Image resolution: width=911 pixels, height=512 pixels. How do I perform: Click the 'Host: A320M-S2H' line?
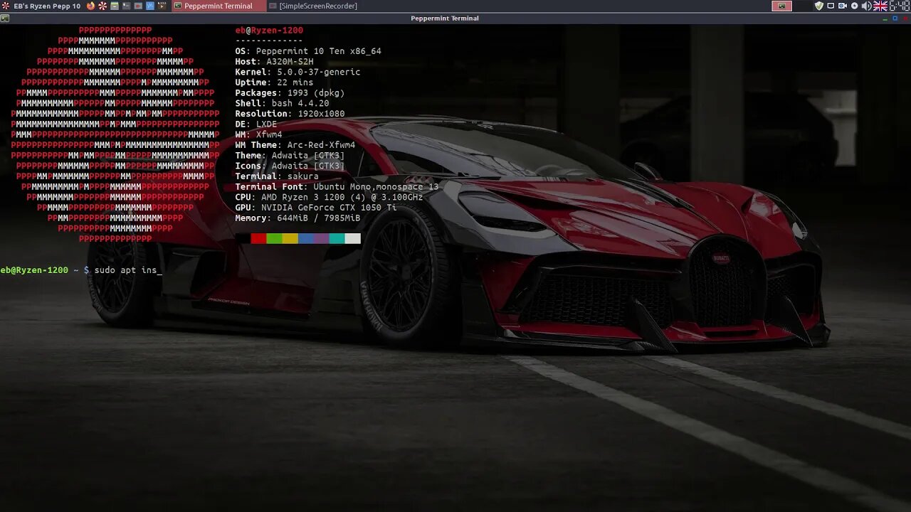pos(274,62)
